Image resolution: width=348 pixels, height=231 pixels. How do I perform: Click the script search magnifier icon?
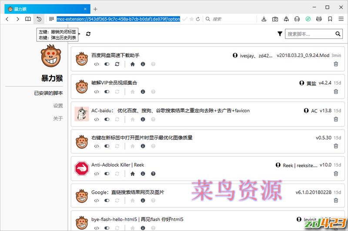click(338, 34)
